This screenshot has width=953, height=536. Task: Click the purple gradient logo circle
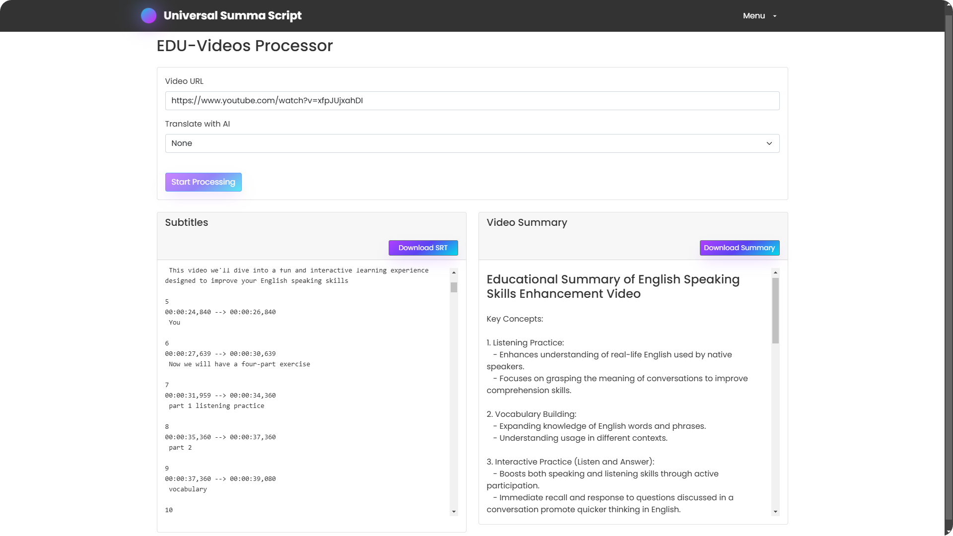(148, 16)
